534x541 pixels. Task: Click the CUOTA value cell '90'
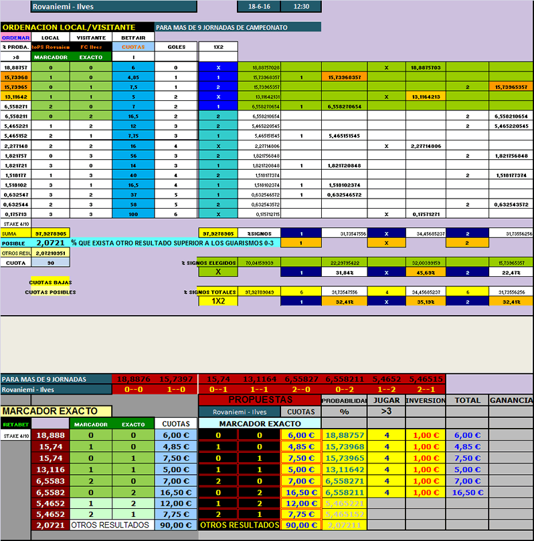pyautogui.click(x=50, y=263)
